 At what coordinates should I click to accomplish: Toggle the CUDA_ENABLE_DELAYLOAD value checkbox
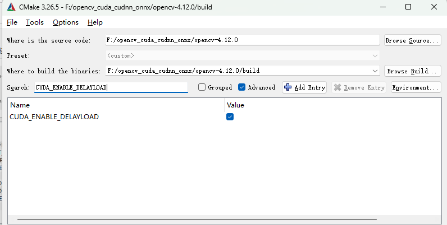tap(230, 117)
